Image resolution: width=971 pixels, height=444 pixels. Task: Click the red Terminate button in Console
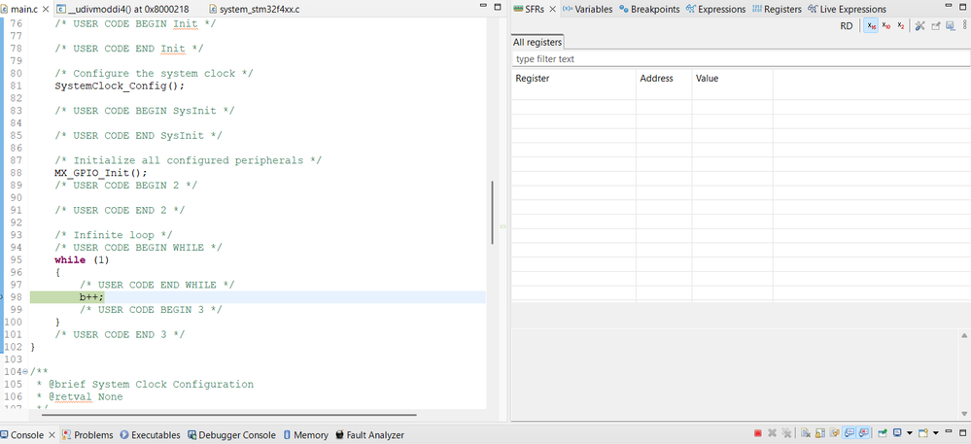pos(758,433)
